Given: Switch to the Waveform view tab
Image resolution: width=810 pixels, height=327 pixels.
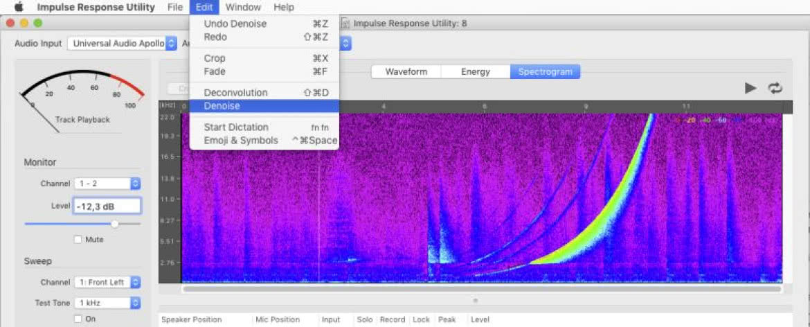Looking at the screenshot, I should [x=406, y=72].
